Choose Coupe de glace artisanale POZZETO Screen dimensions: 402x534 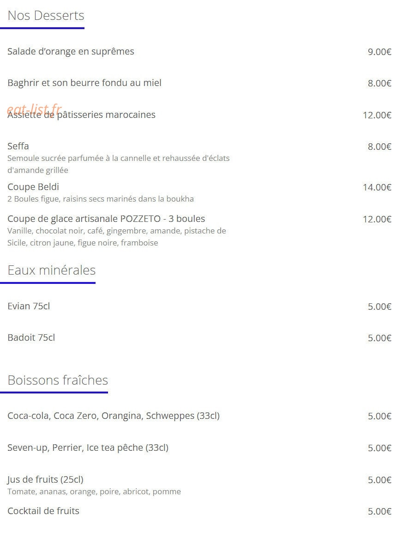pos(106,219)
